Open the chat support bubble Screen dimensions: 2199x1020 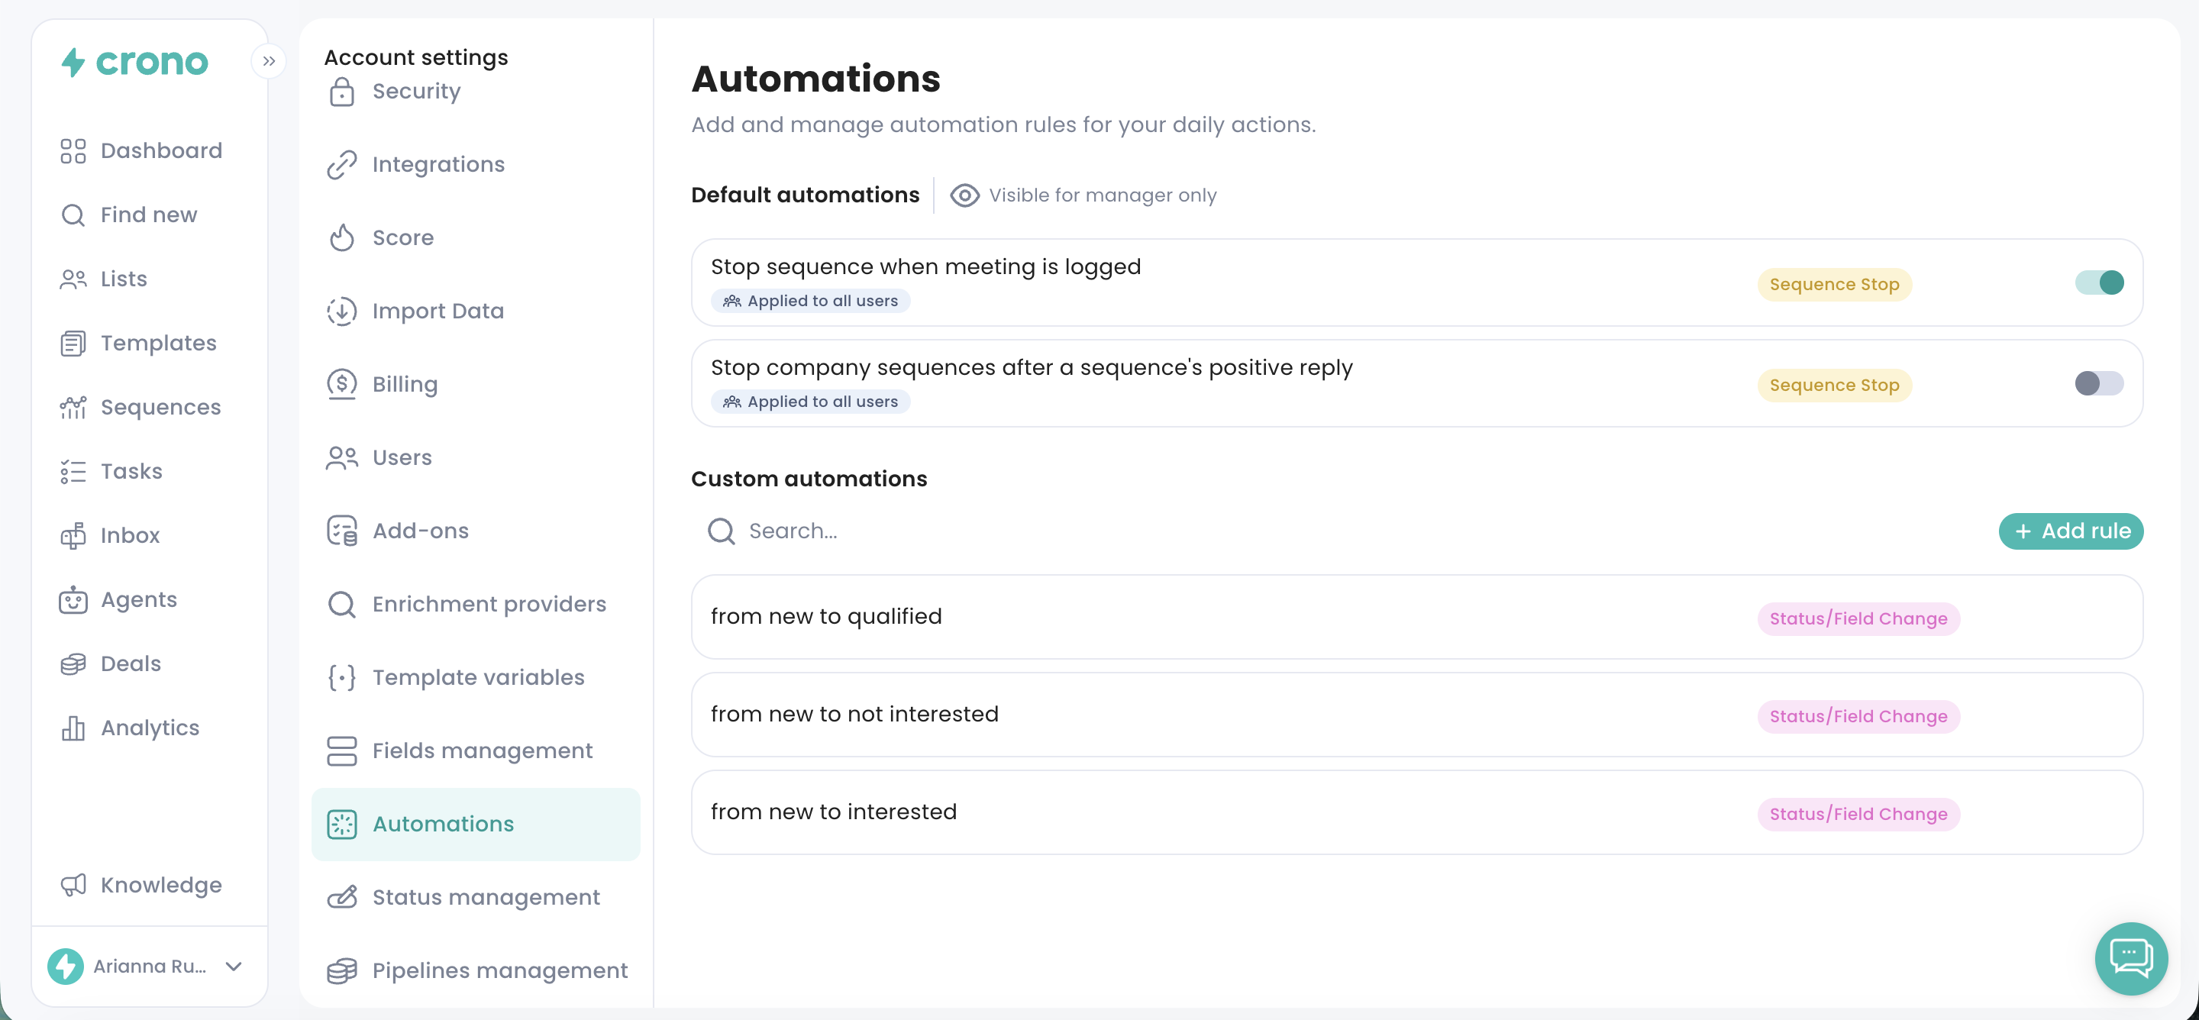point(2131,959)
